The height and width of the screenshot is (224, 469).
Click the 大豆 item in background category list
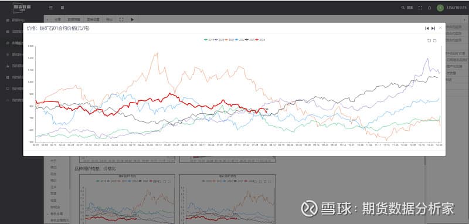(53, 161)
